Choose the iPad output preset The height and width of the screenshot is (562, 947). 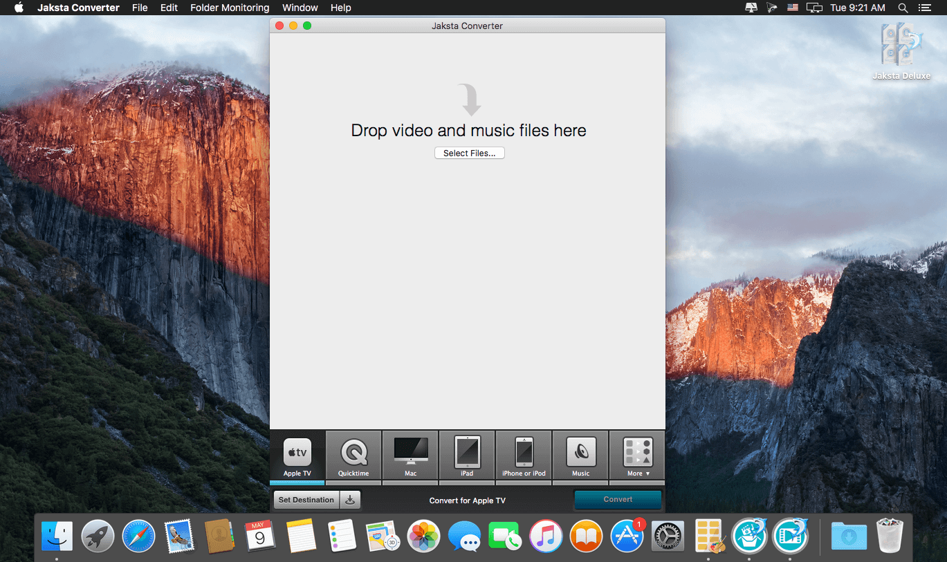(x=467, y=456)
